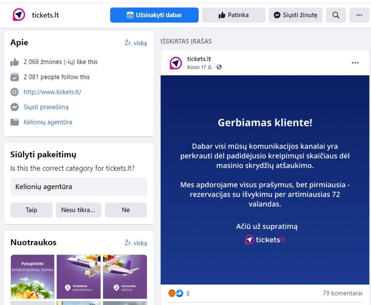Open the header more options ellipsis
This screenshot has height=305, width=371.
tap(359, 15)
